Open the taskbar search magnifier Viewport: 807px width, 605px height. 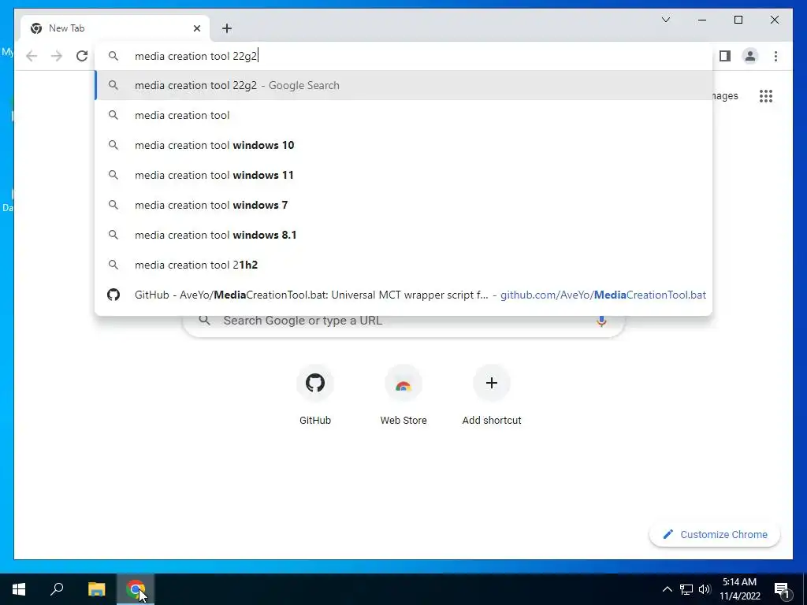(57, 589)
